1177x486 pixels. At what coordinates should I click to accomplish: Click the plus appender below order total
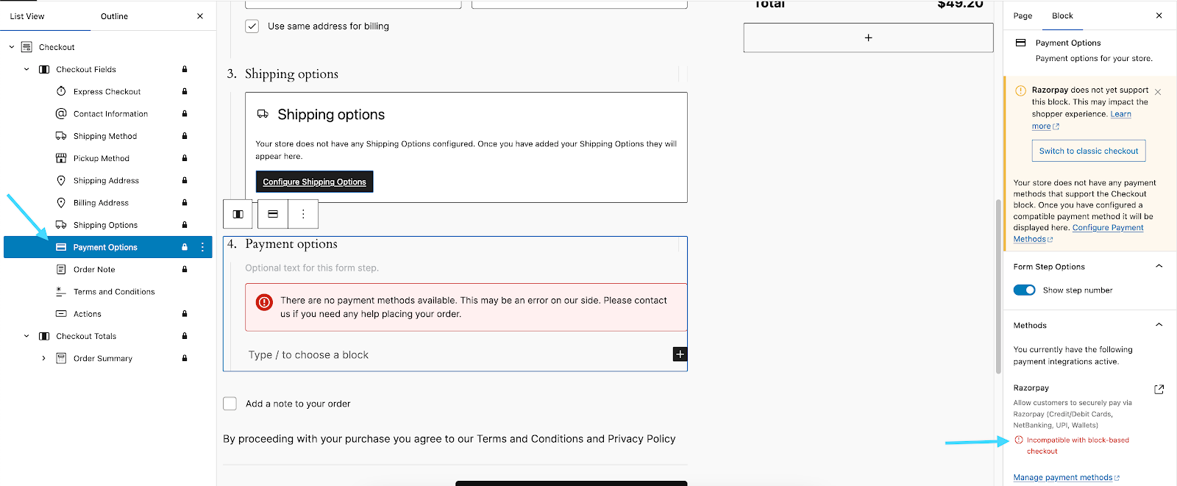tap(868, 37)
